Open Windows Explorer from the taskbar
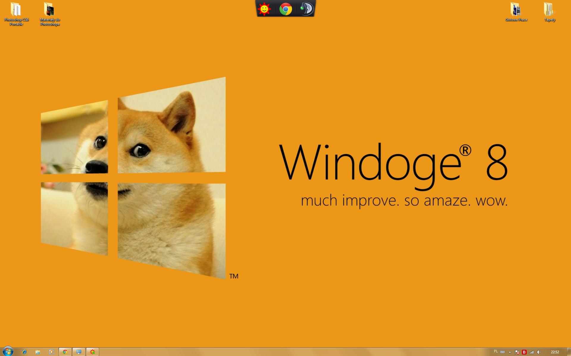 pos(38,352)
